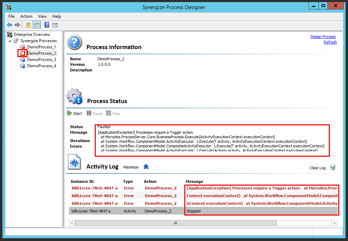This screenshot has height=241, width=348.
Task: Click the Process Status gear icon
Action: [x=75, y=96]
